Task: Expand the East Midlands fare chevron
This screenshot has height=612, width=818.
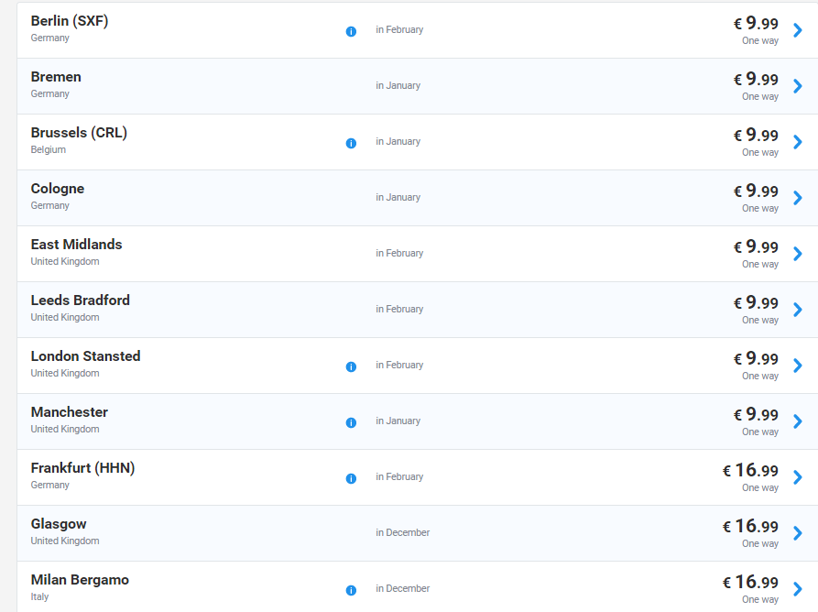Action: pyautogui.click(x=797, y=254)
